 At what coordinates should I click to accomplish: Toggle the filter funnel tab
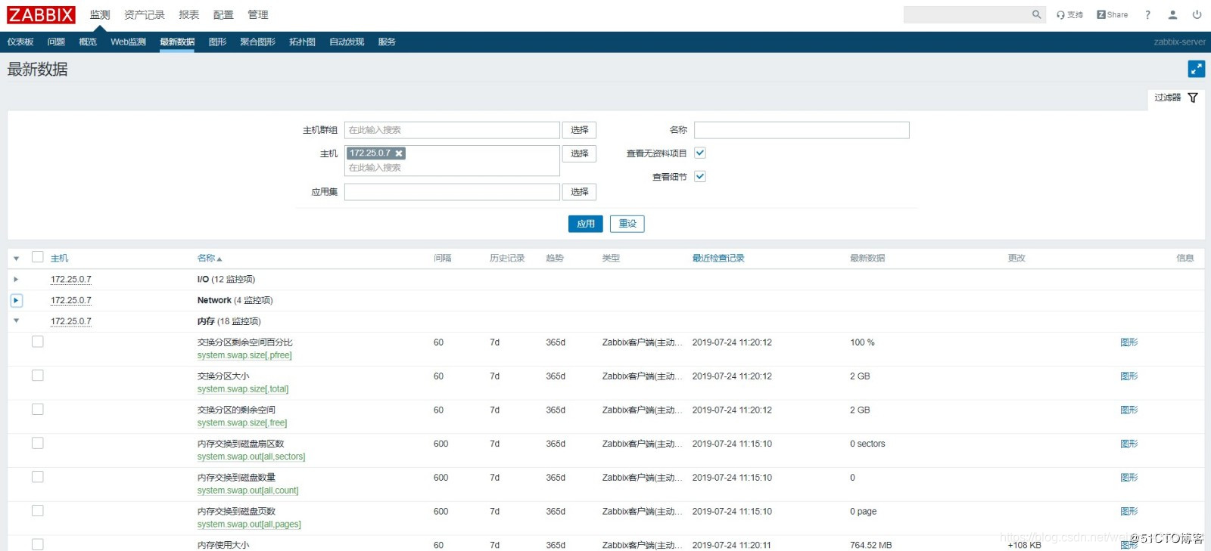(1175, 98)
